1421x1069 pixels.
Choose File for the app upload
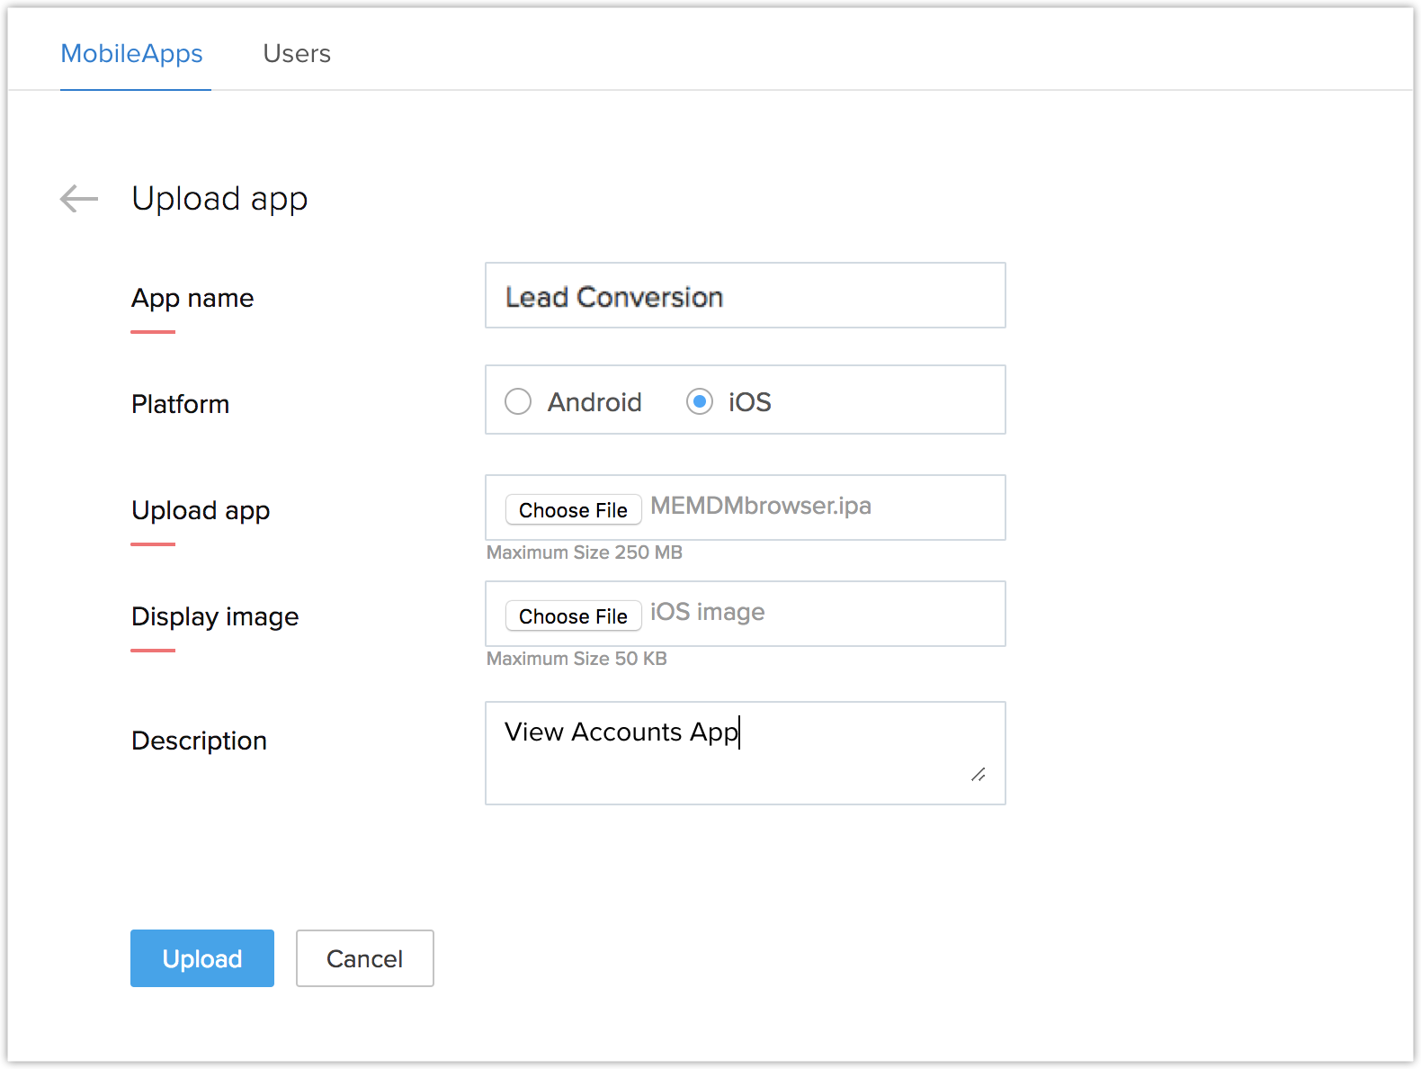pyautogui.click(x=573, y=510)
